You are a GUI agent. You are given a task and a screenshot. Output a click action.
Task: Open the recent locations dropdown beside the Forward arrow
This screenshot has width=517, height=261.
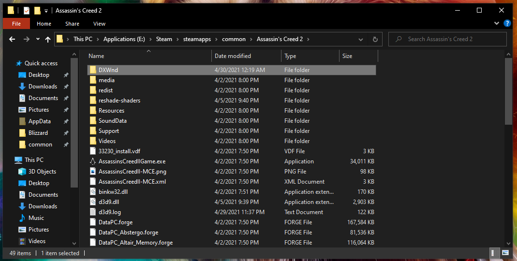coord(37,39)
